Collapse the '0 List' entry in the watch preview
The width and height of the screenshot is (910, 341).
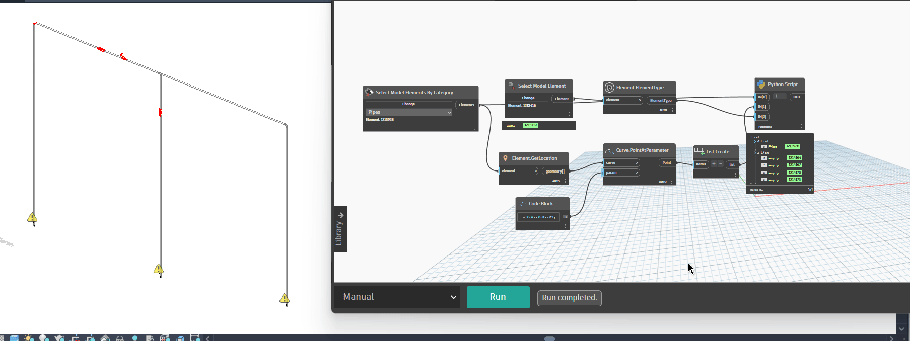coord(755,141)
